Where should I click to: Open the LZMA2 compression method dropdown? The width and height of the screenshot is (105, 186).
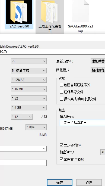pyautogui.click(x=29, y=80)
